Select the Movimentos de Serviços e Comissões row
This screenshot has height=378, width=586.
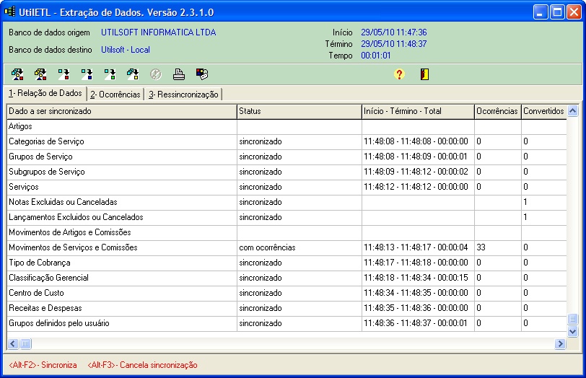coord(287,247)
